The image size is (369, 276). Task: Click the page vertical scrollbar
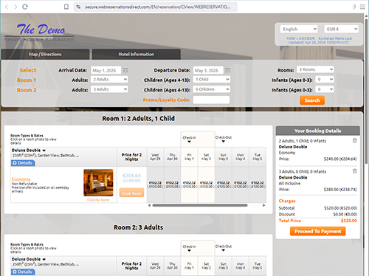366,91
